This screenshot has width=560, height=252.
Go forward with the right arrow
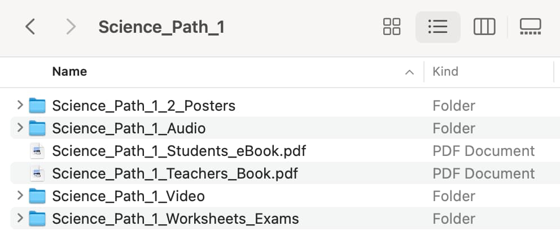[71, 27]
